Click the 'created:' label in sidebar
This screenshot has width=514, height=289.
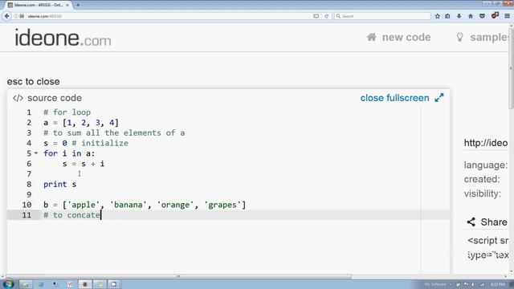pos(482,179)
